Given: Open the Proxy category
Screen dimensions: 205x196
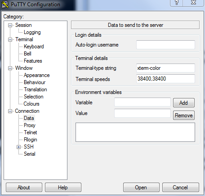Looking at the screenshot, I should (x=30, y=125).
